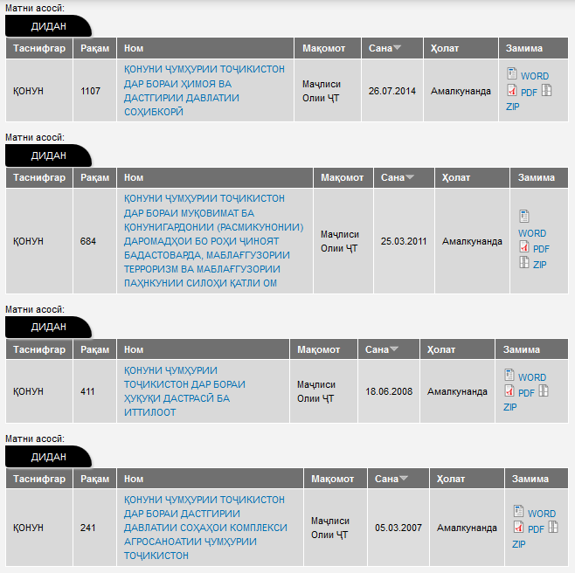This screenshot has width=575, height=573.
Task: Open the law link about КОМПЛЕКСИ АГРОСАНОАТИИ
Action: point(205,528)
